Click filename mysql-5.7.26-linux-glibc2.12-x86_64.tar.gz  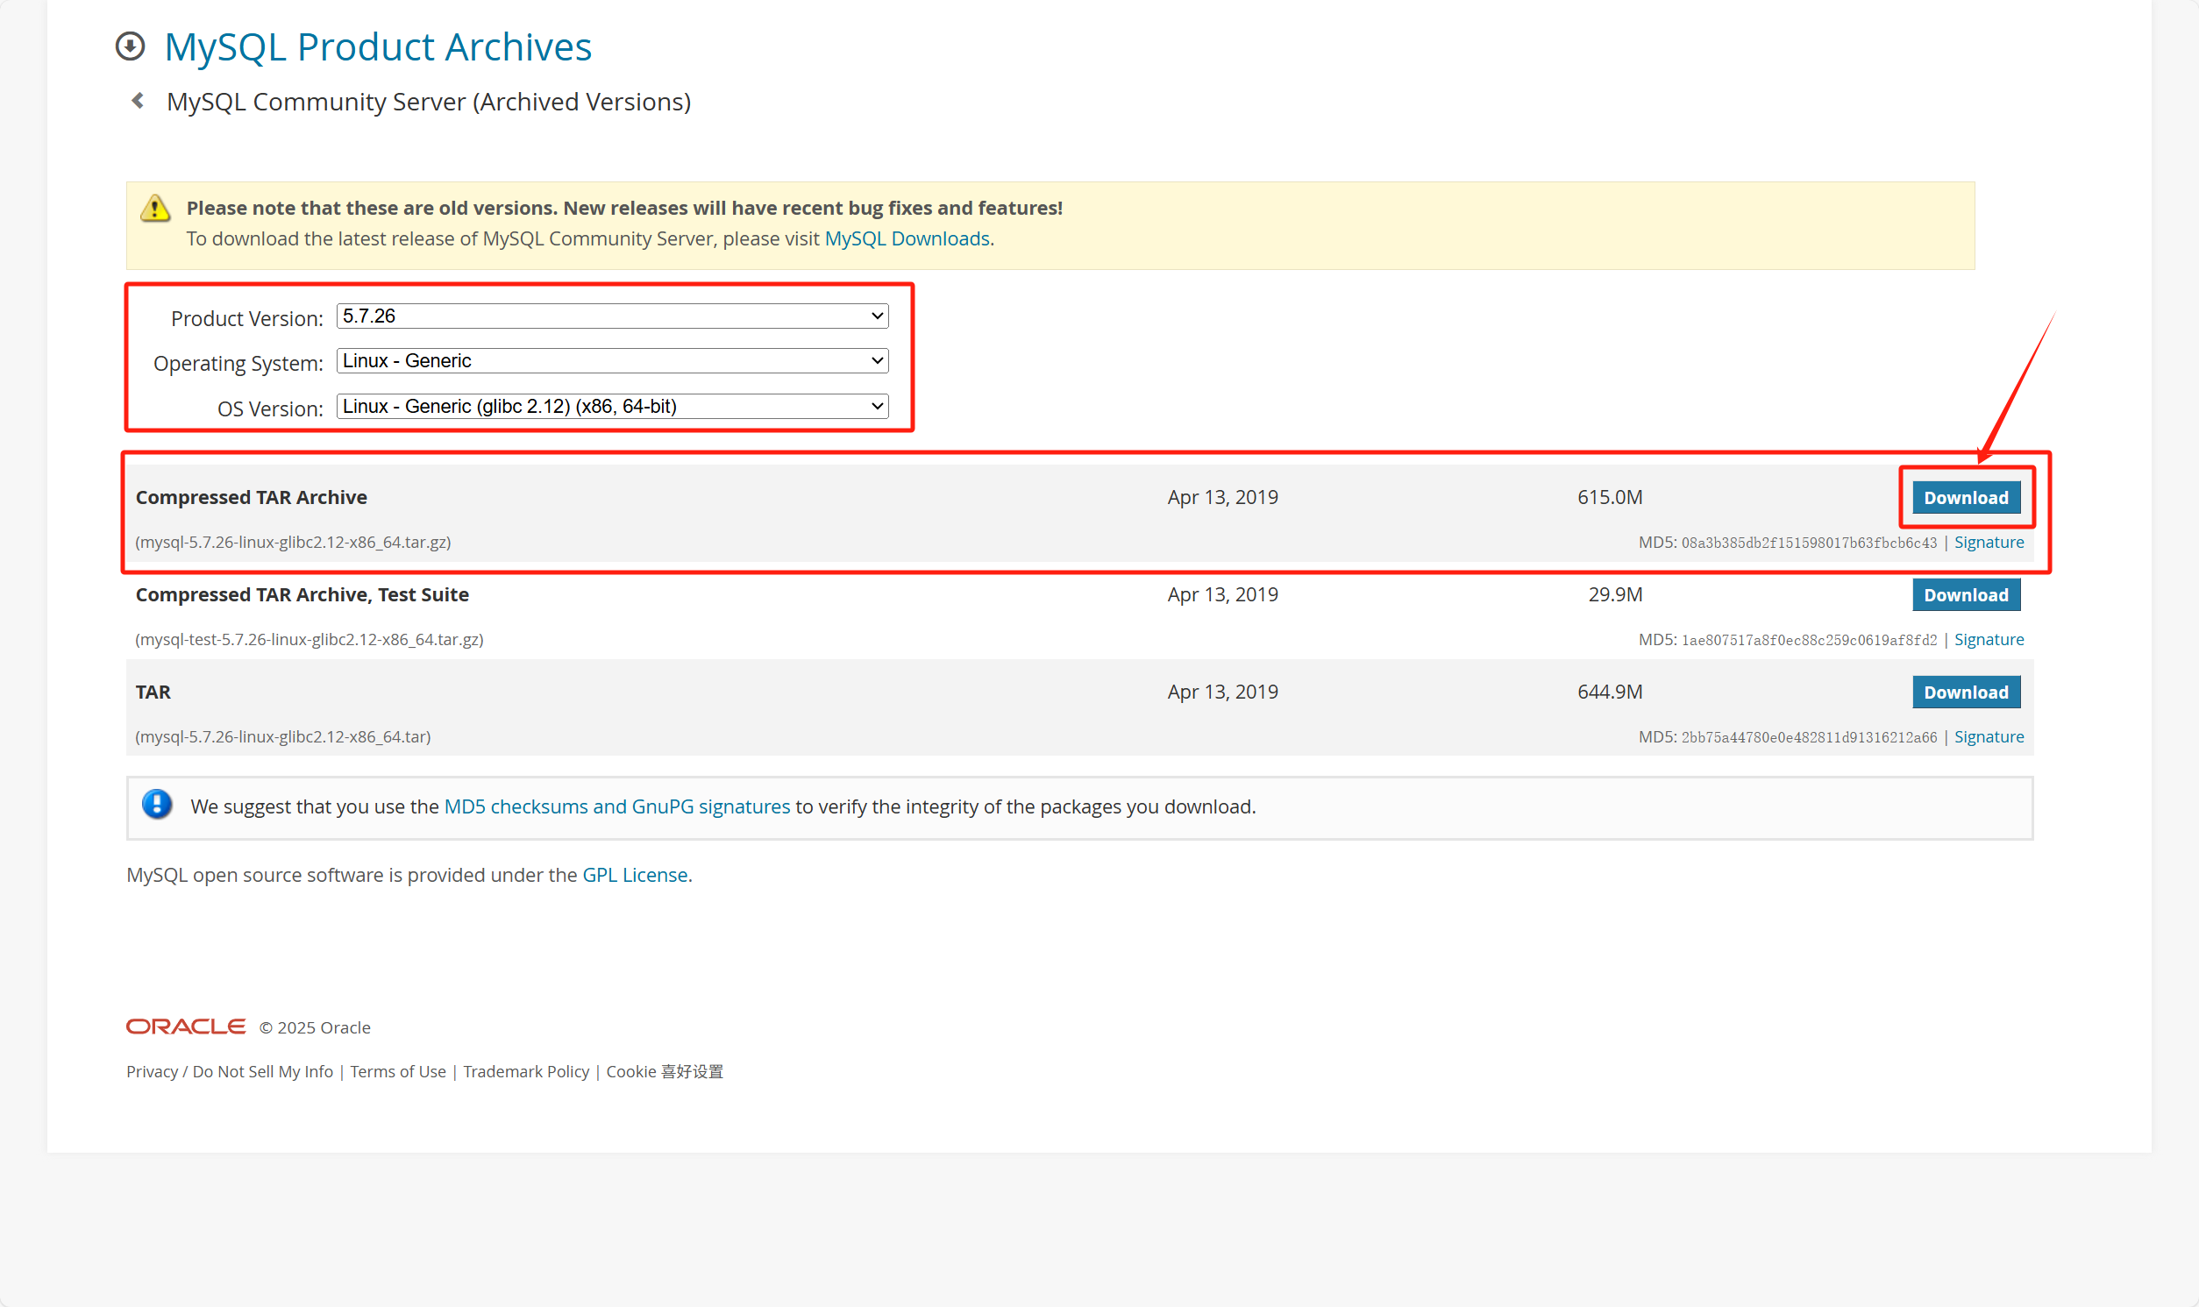coord(293,542)
